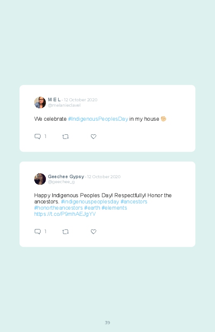This screenshot has width=215, height=332.
Task: Open MEL's profile picture
Action: tap(40, 103)
